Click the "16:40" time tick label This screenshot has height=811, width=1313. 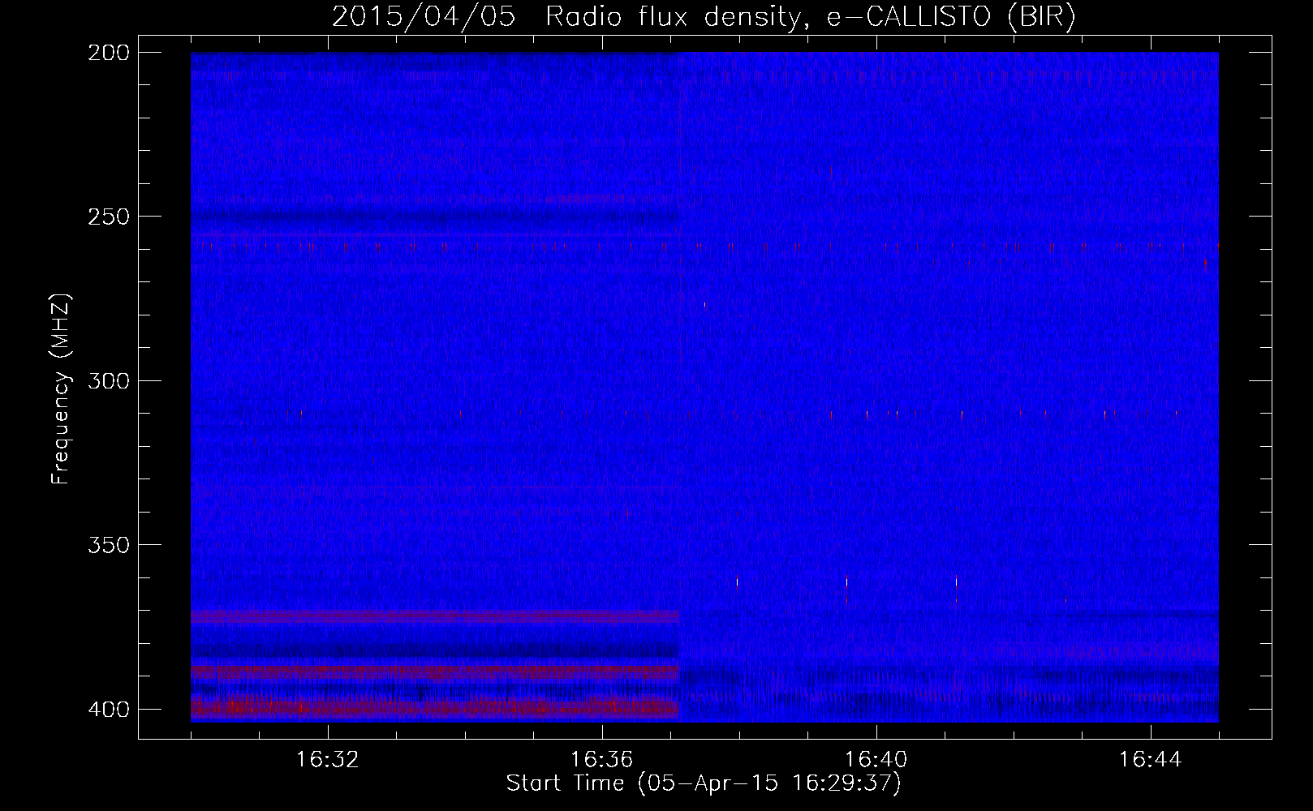[x=876, y=760]
